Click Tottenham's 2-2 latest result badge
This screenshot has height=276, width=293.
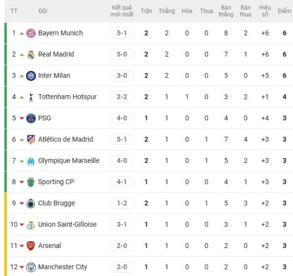pyautogui.click(x=122, y=97)
